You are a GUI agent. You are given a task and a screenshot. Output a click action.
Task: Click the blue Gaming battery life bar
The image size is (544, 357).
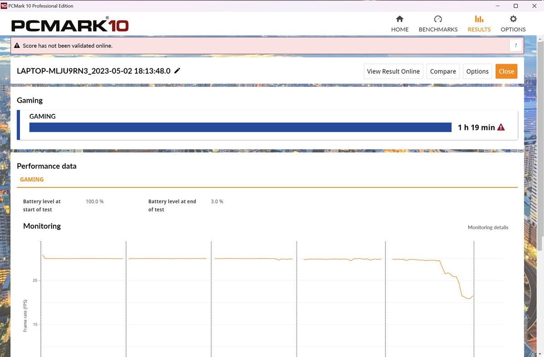tap(240, 128)
